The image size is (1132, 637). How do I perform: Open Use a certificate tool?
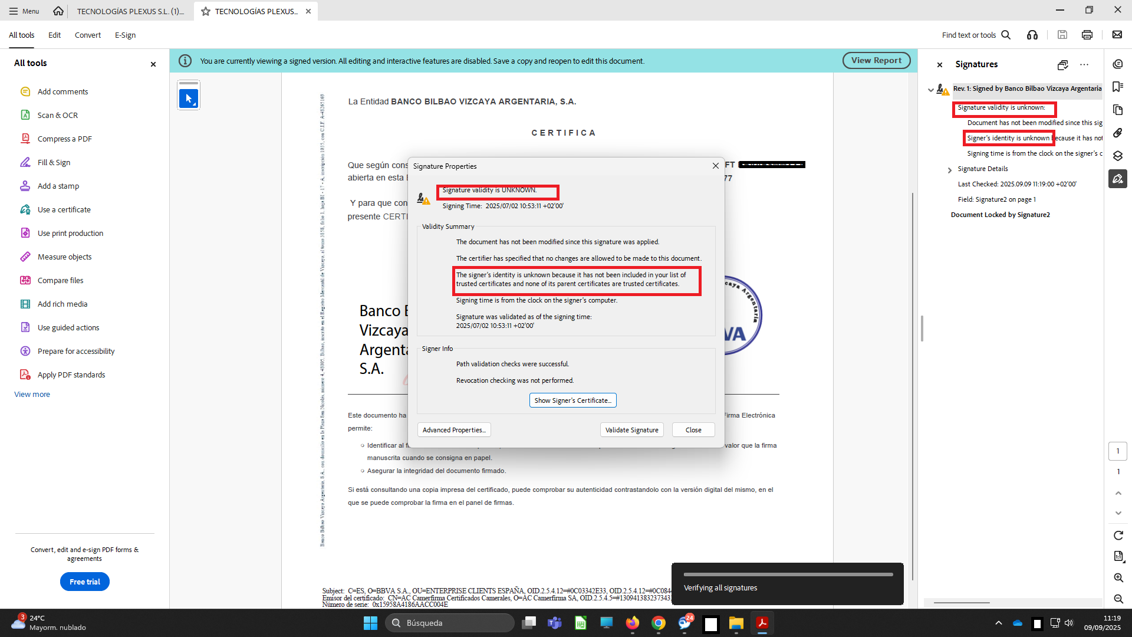[x=64, y=209]
